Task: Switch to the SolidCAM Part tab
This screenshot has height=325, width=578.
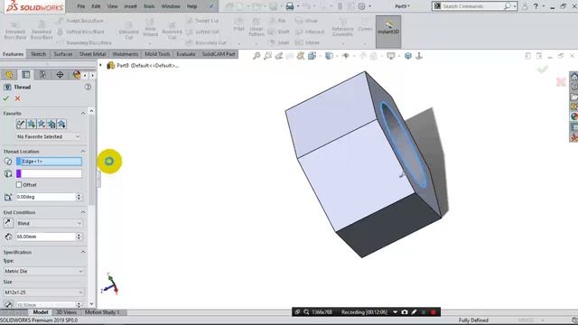Action: tap(219, 54)
